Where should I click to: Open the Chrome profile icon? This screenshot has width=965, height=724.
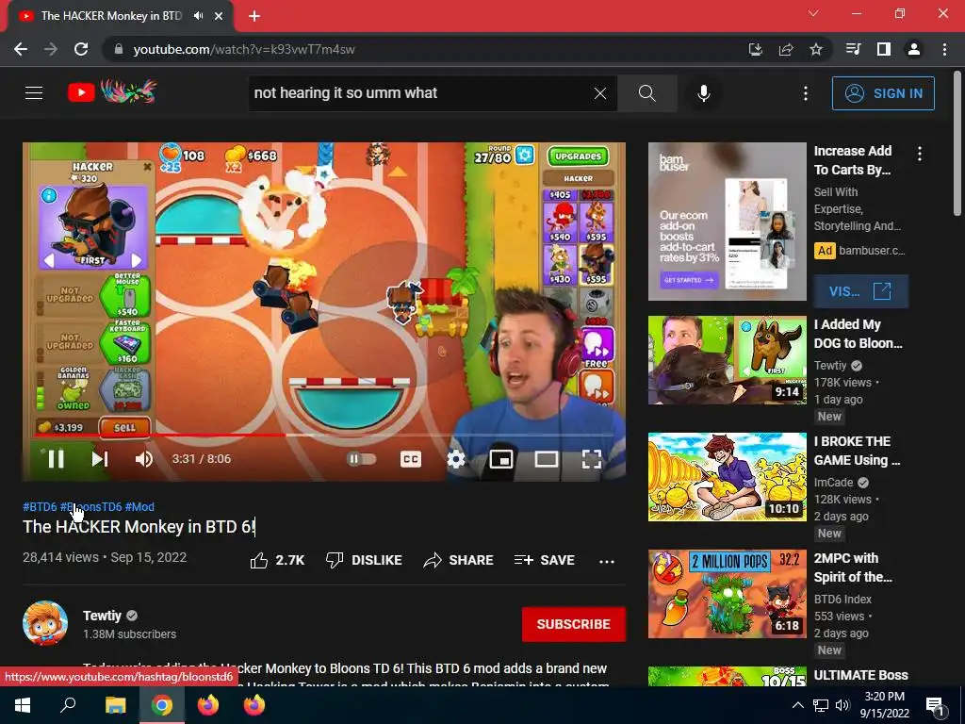[x=914, y=49]
